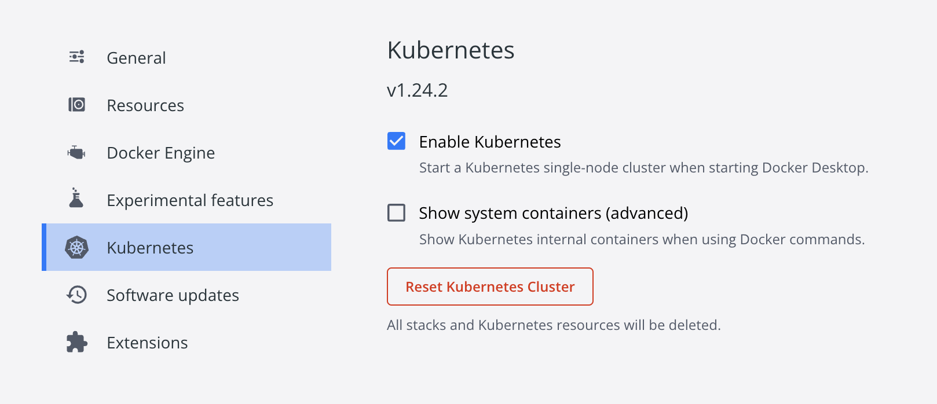Open the Extensions section
The height and width of the screenshot is (404, 937).
147,342
